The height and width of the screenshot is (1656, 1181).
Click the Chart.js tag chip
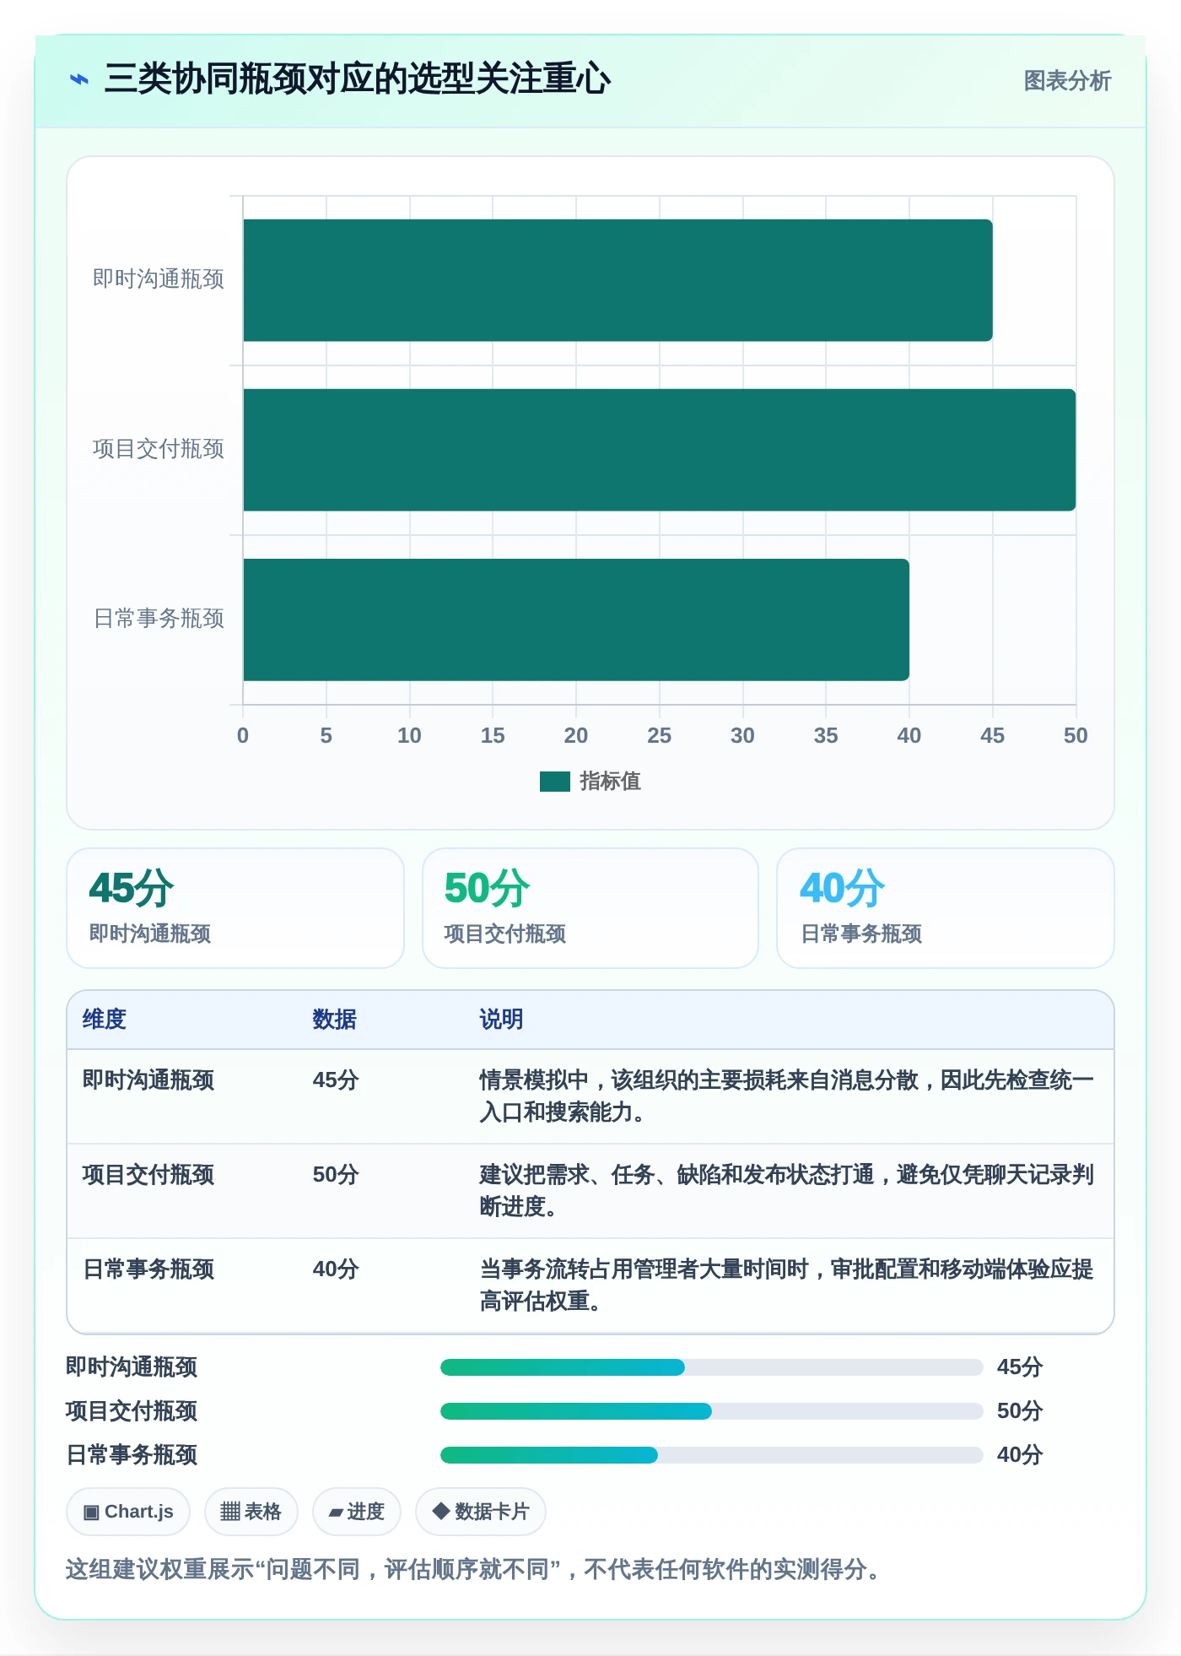128,1512
